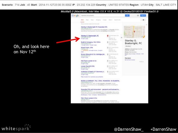
Task: Click Be the first to review link
Action: pyautogui.click(x=130, y=60)
